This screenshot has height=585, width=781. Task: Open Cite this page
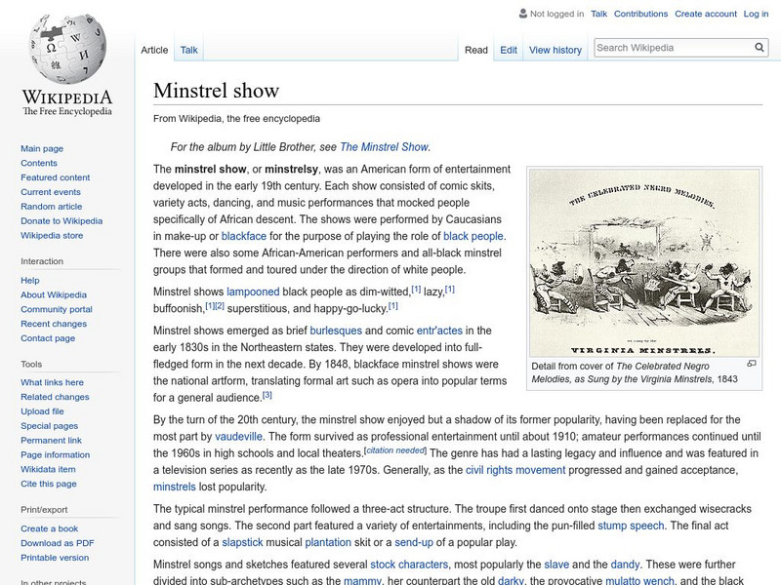pos(48,483)
